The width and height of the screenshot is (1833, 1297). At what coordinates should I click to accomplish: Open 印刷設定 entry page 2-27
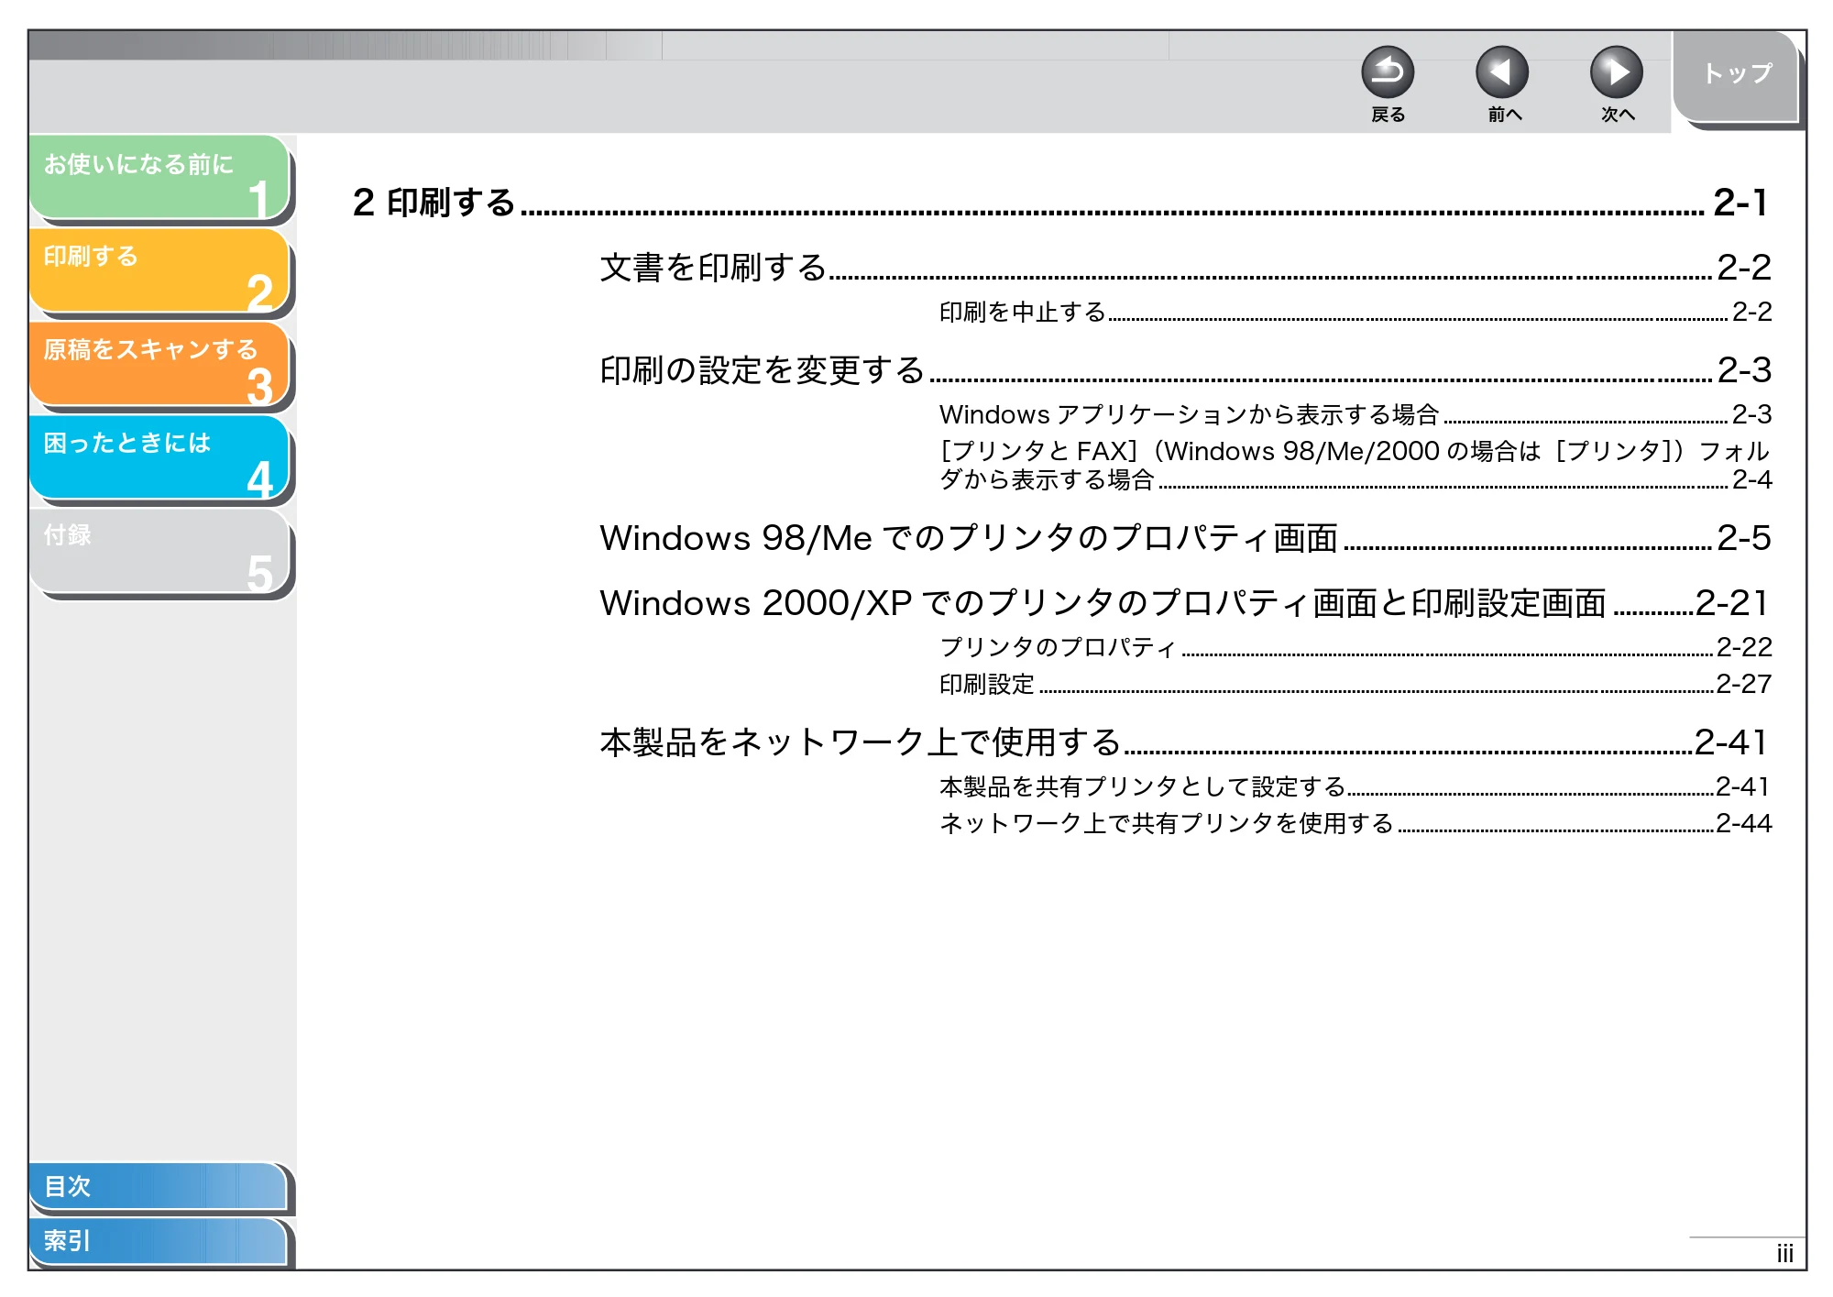[x=1355, y=684]
